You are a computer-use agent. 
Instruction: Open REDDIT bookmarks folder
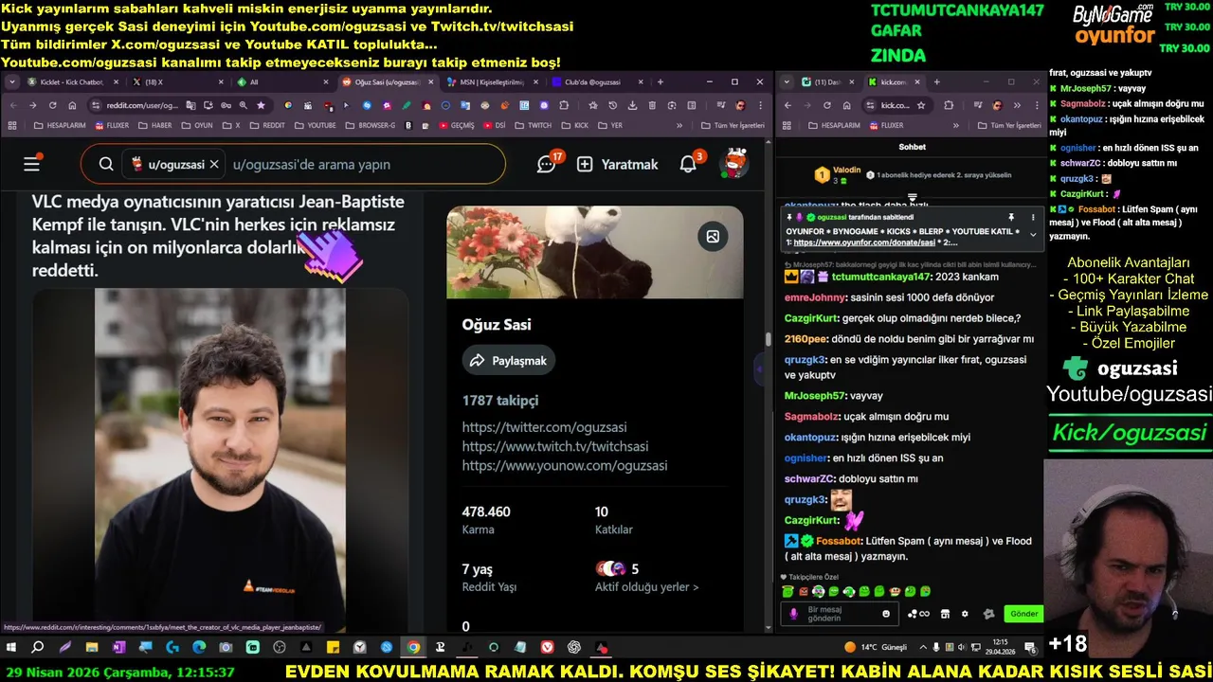(x=266, y=125)
